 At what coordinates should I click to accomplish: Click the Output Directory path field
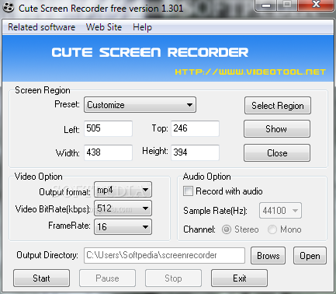165,255
